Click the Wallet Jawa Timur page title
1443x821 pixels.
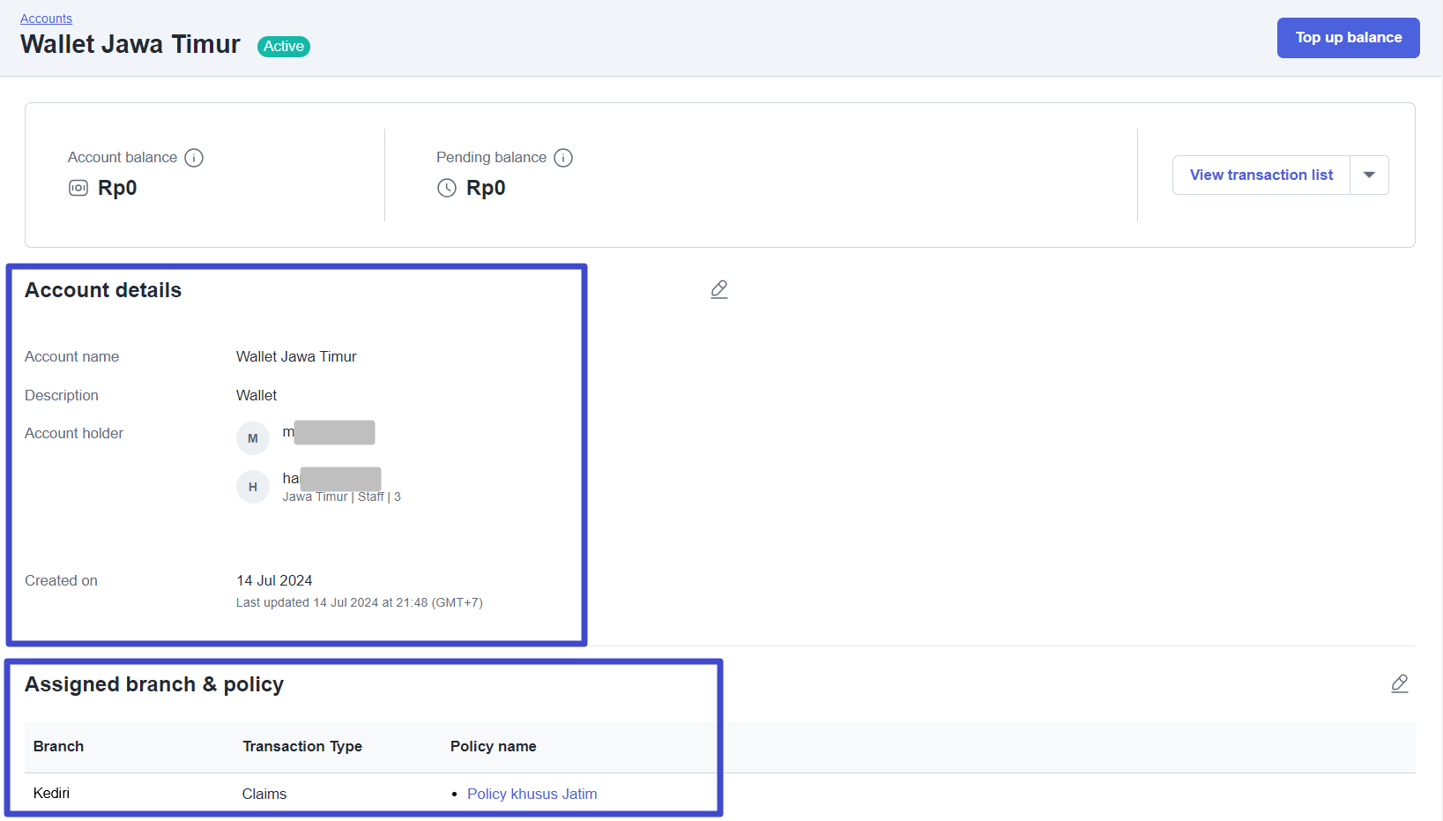(130, 44)
